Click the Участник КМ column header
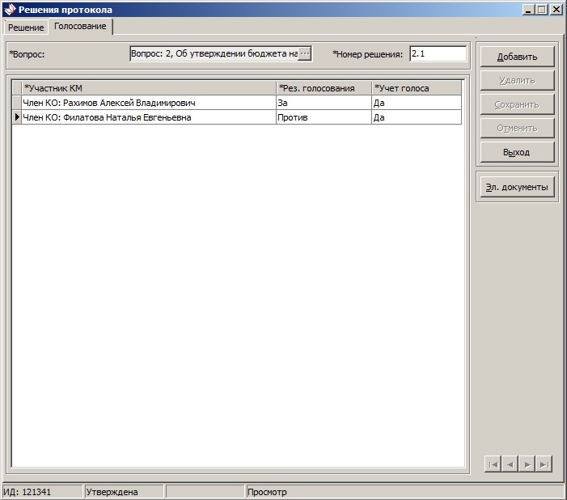This screenshot has width=567, height=500. point(149,88)
